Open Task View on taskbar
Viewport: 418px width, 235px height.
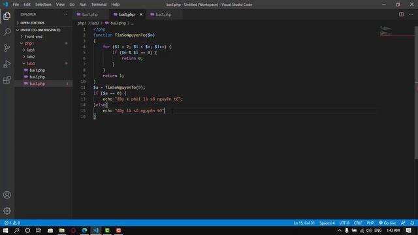[x=39, y=230]
